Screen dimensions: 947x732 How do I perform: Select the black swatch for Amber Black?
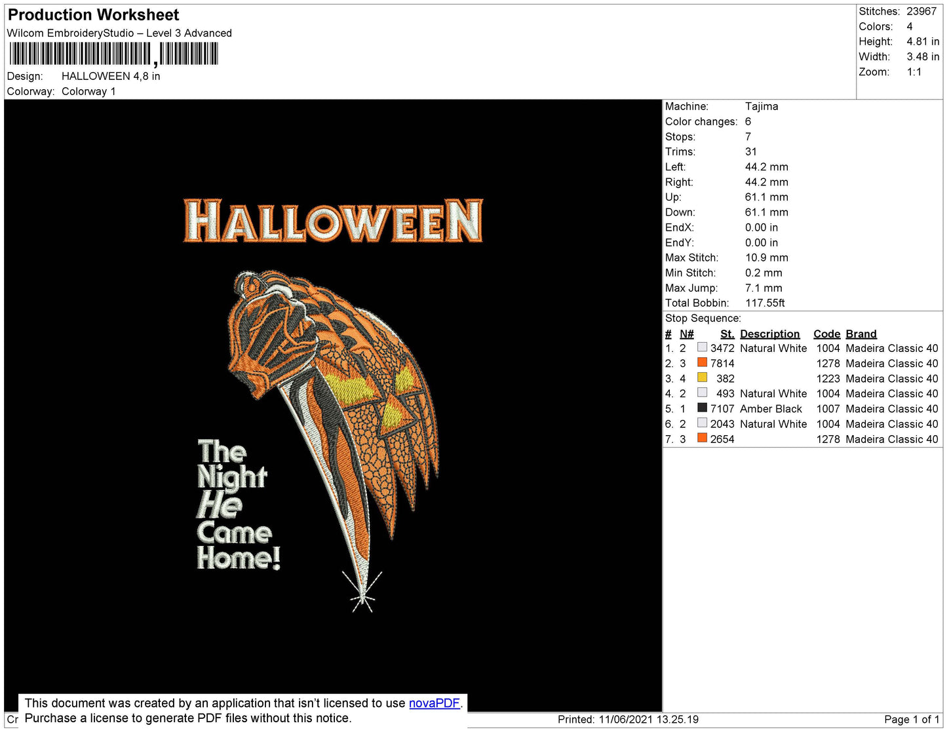[x=702, y=408]
